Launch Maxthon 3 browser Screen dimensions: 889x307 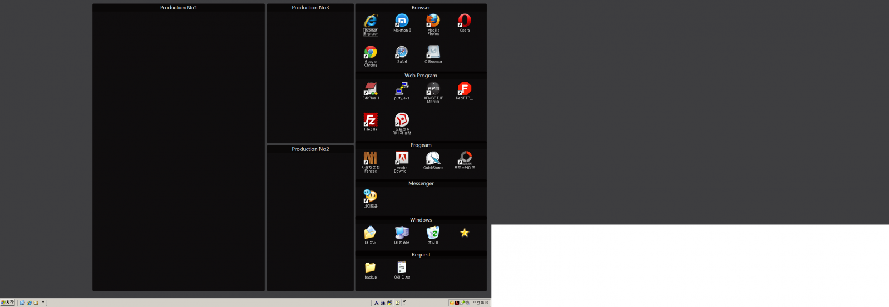pyautogui.click(x=402, y=21)
